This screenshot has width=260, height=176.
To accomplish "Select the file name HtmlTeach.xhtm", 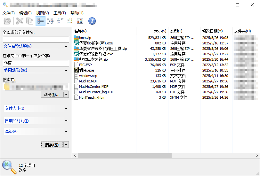I will pyautogui.click(x=92, y=97).
